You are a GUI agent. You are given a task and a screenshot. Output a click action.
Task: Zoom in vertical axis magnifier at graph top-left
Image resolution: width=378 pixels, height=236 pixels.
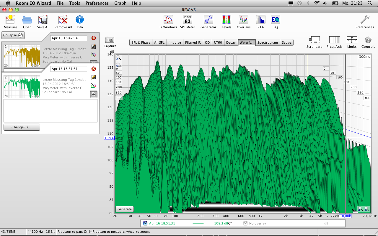tap(118, 58)
